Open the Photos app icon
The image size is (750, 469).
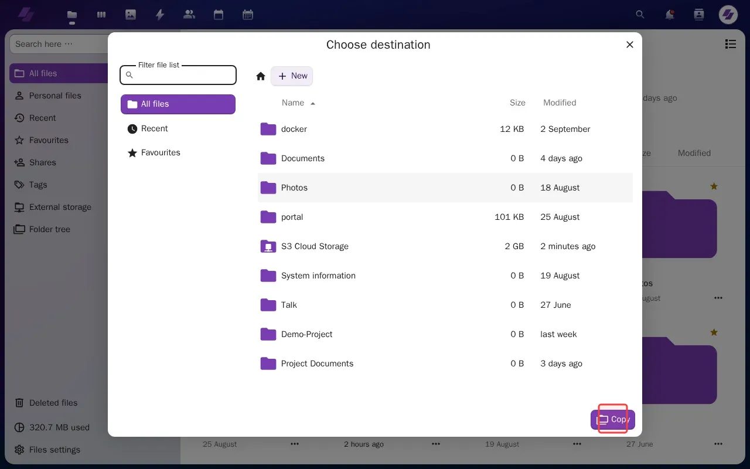pyautogui.click(x=130, y=15)
